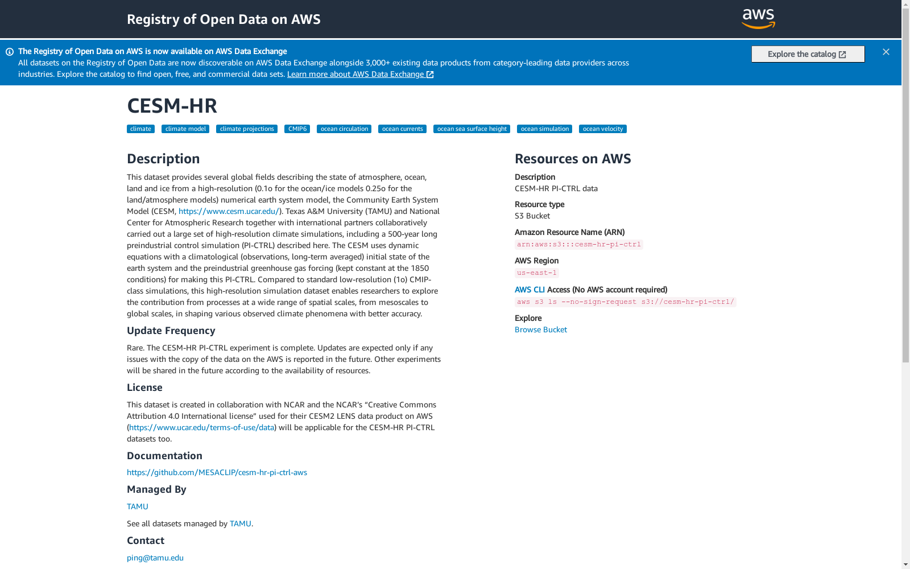Select the climate projections tag

[247, 129]
